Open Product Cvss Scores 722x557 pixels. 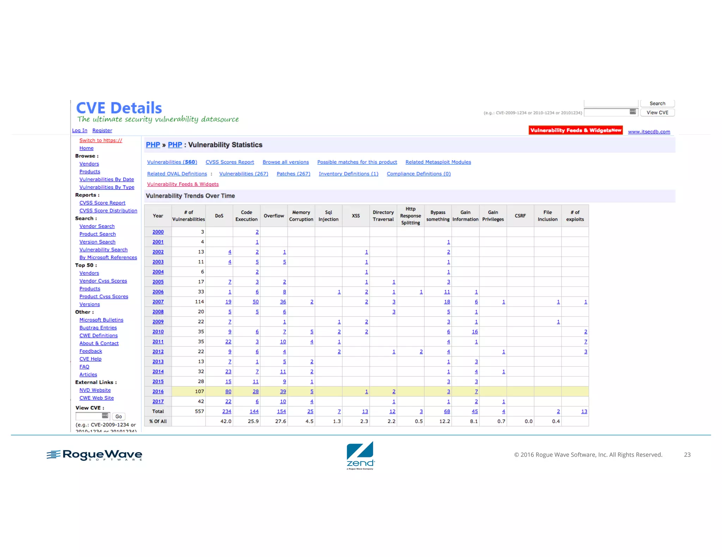click(104, 296)
